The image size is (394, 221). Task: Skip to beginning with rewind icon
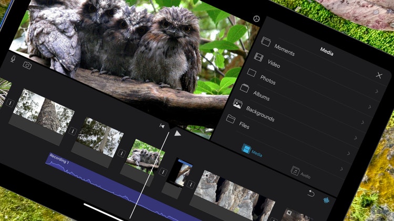point(162,126)
